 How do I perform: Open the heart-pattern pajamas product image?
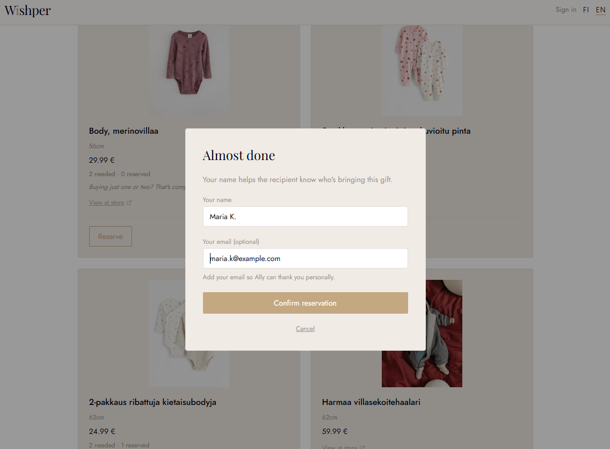point(422,70)
